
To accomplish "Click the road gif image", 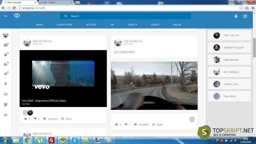I will (154, 86).
